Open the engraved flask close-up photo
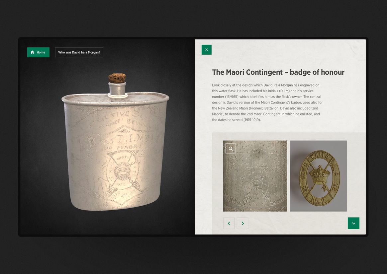387x274 pixels. pyautogui.click(x=255, y=176)
